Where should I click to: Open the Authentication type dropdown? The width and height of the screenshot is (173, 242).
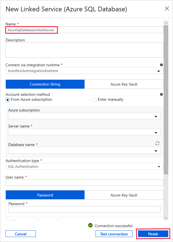(x=158, y=167)
